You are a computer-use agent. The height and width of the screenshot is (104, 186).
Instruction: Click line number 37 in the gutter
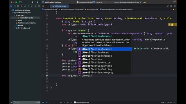click(x=47, y=76)
